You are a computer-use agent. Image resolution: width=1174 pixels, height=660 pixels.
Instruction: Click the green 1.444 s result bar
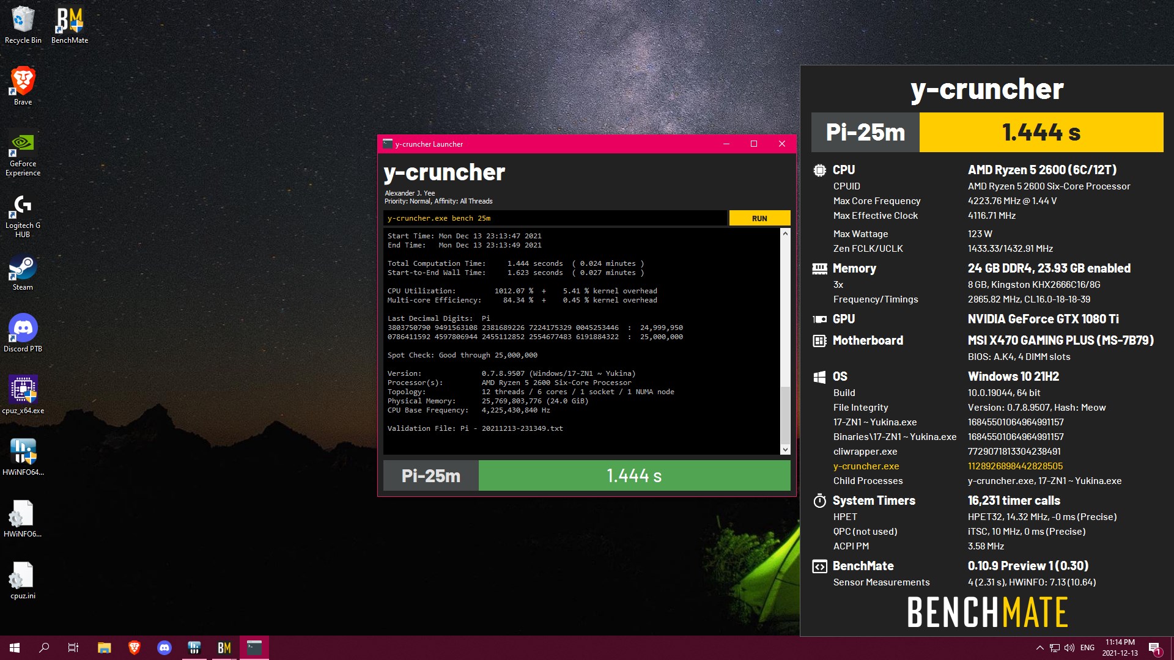coord(634,475)
